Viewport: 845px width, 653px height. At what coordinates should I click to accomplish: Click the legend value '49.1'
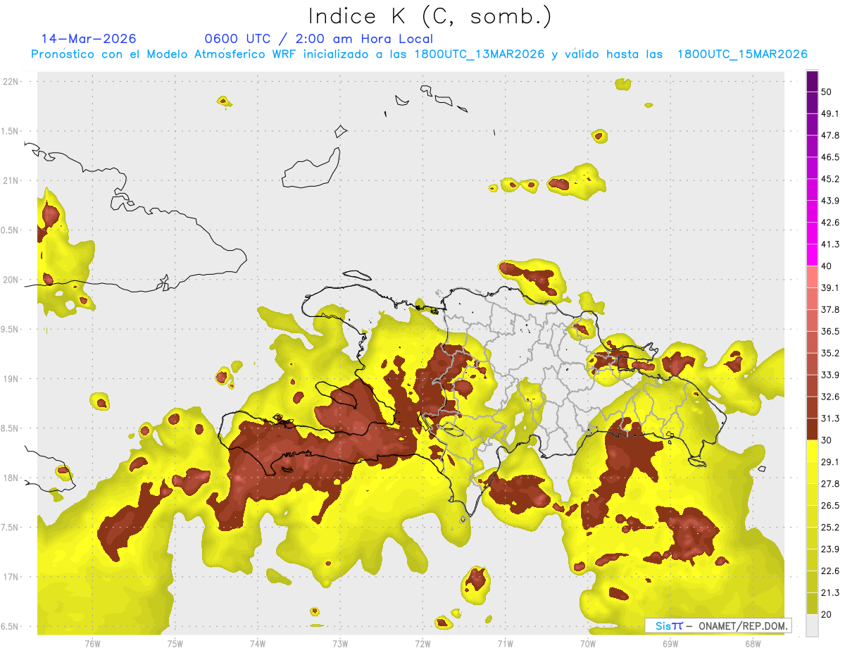coord(830,114)
